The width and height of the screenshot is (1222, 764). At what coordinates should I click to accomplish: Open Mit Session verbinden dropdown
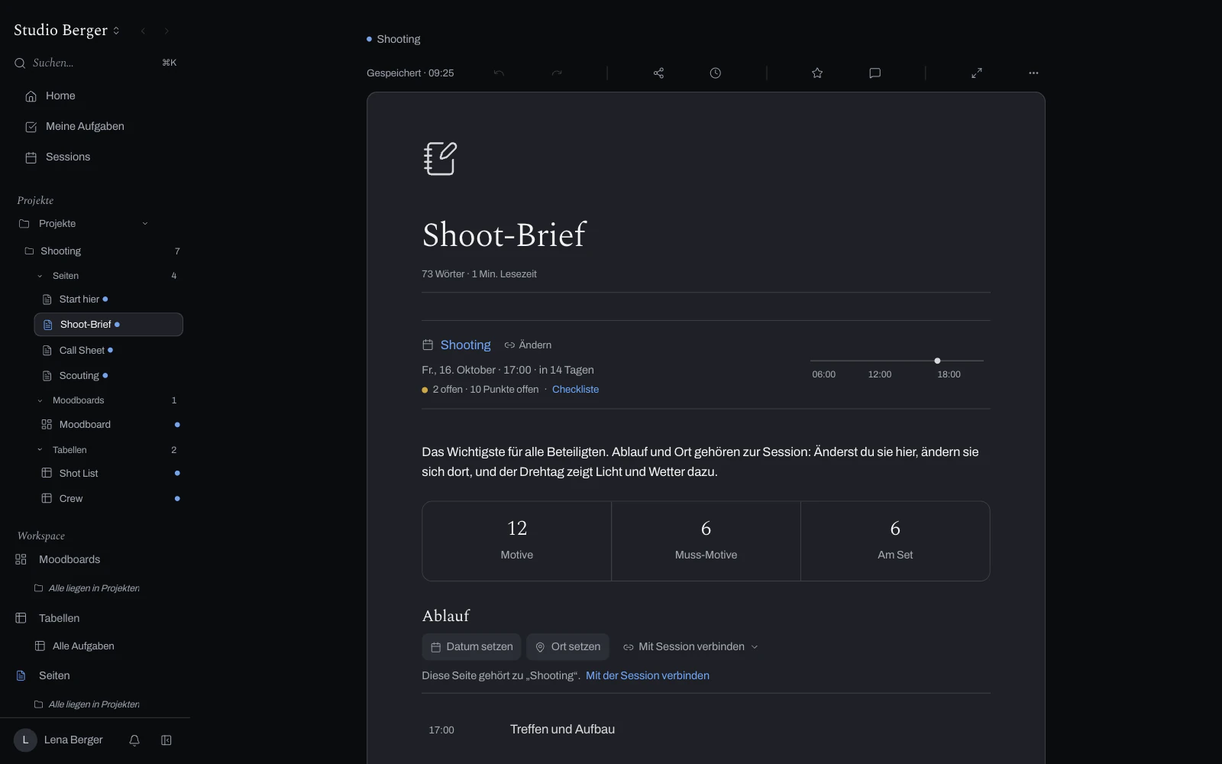pos(690,647)
